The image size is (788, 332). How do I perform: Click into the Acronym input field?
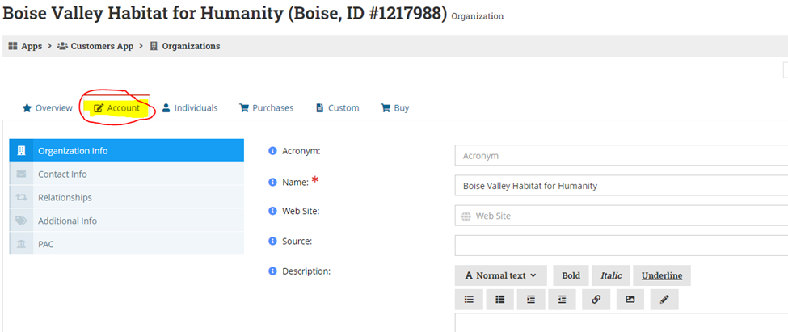[x=622, y=156]
